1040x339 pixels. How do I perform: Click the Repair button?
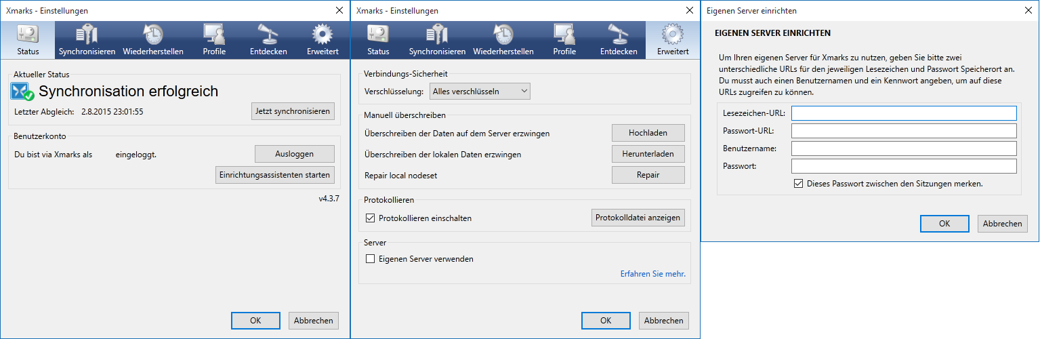click(x=648, y=175)
